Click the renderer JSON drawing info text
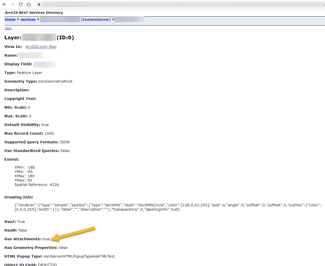 [x=168, y=207]
